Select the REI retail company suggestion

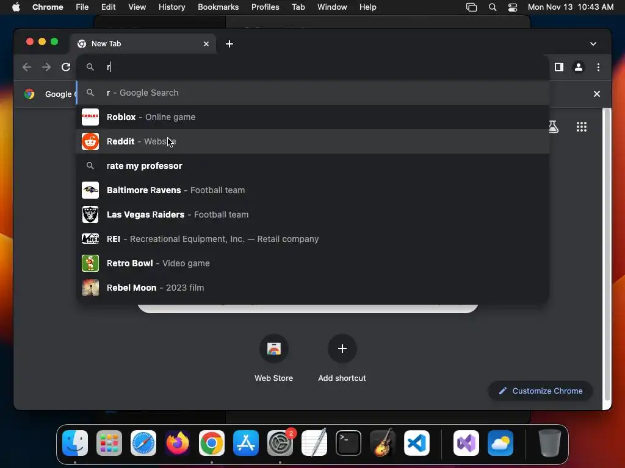pos(312,239)
